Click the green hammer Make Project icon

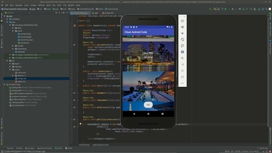click(x=210, y=9)
